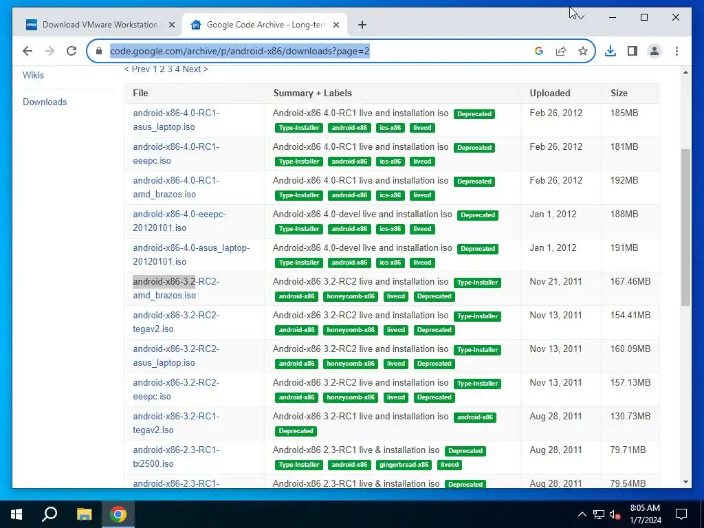This screenshot has height=528, width=704.
Task: Show hidden system tray icons
Action: tap(582, 514)
